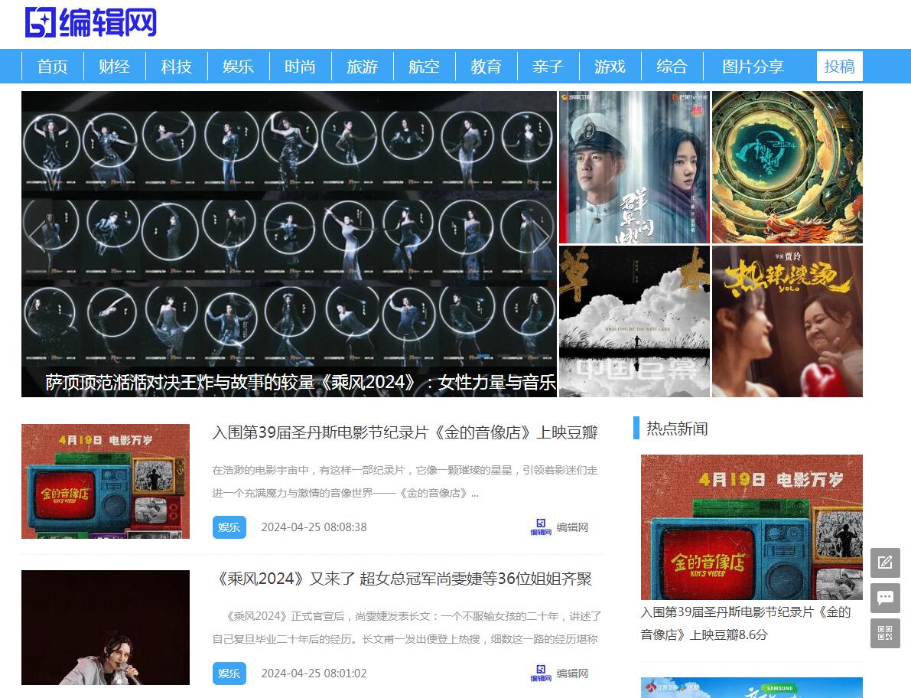Open the 娱乐 nav section

coord(238,67)
